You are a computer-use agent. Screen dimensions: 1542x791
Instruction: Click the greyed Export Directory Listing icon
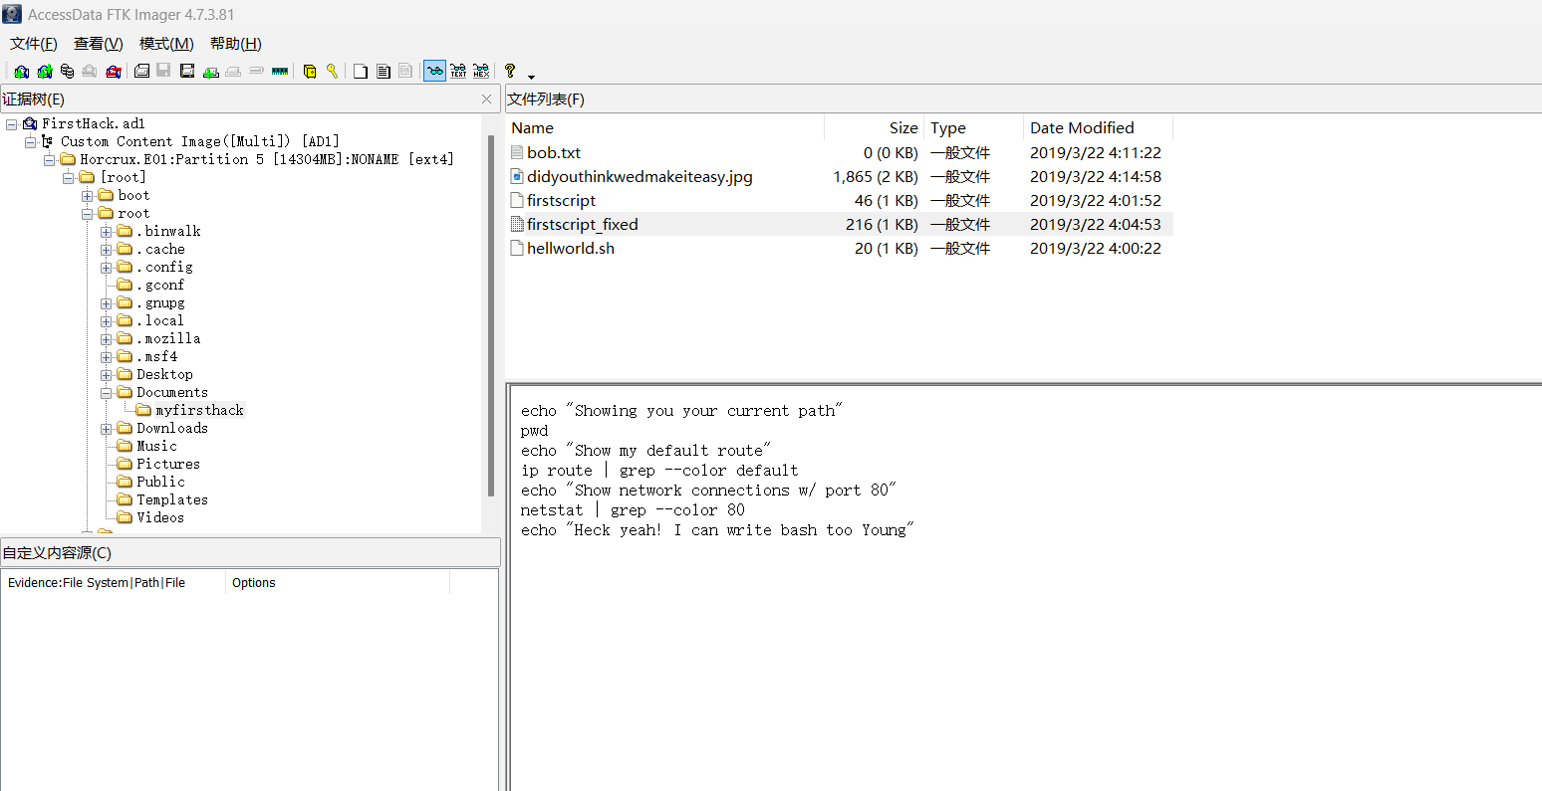405,72
